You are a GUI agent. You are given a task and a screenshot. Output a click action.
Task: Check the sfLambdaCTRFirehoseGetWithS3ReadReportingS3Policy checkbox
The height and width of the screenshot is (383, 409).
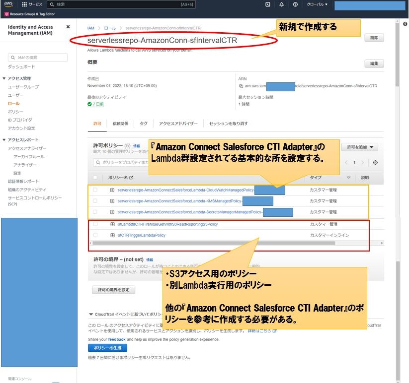pyautogui.click(x=95, y=224)
